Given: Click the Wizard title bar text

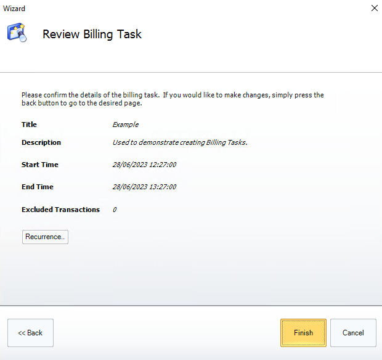Looking at the screenshot, I should (15, 9).
